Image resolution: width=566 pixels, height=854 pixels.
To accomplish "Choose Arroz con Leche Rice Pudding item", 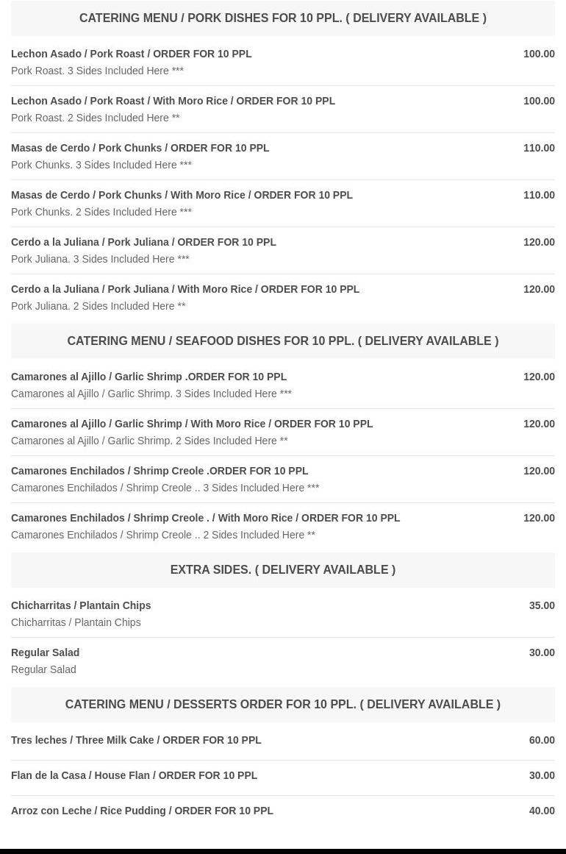I will 142,811.
